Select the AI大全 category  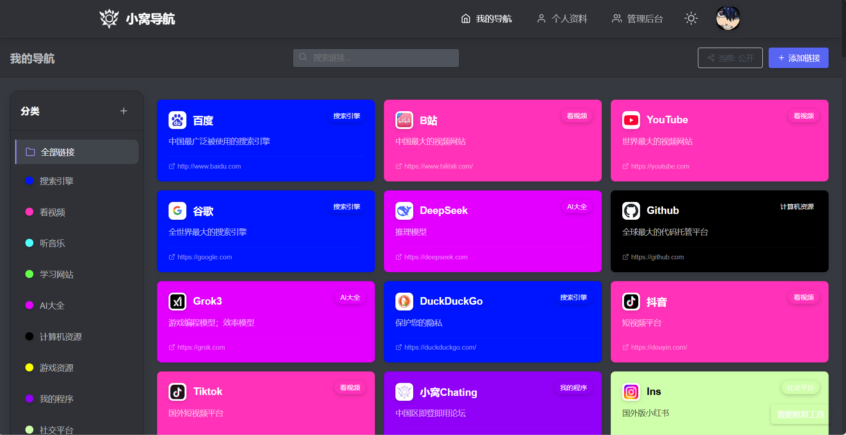pyautogui.click(x=77, y=306)
